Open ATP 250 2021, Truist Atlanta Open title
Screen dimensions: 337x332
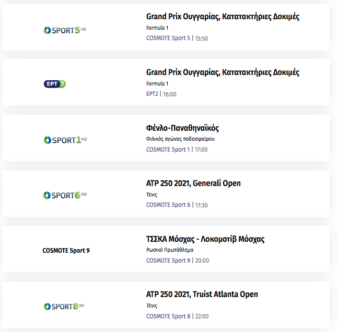[x=202, y=294]
